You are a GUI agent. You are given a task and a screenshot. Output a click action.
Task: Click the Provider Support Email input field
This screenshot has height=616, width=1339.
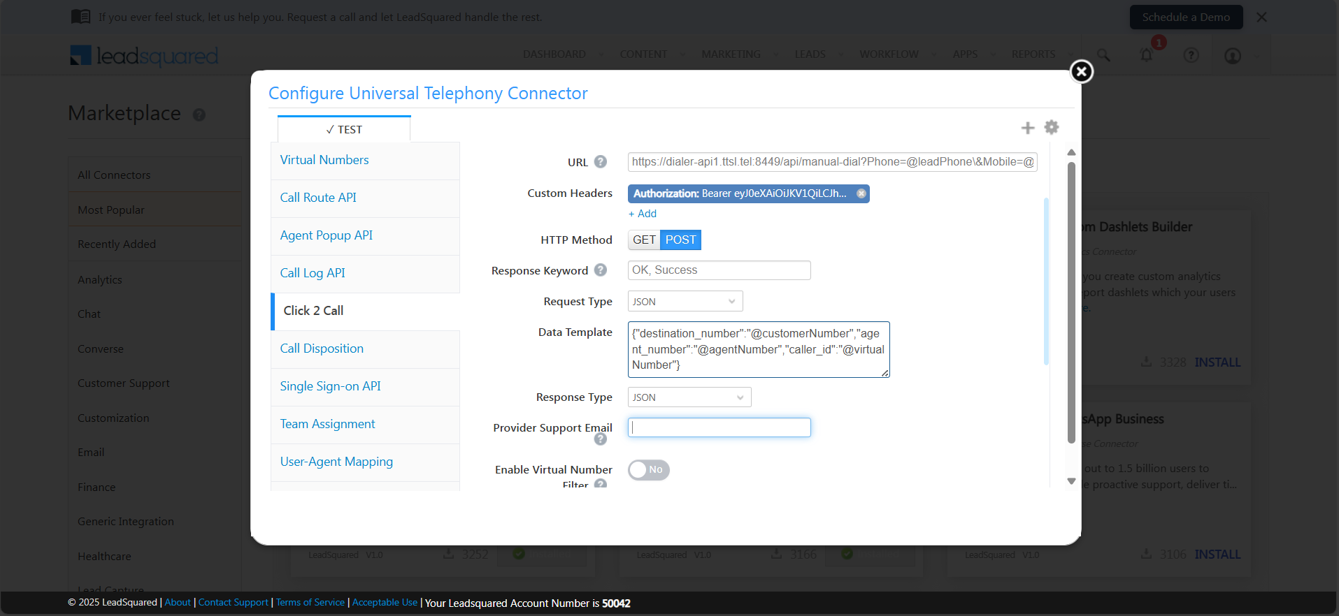pos(719,427)
